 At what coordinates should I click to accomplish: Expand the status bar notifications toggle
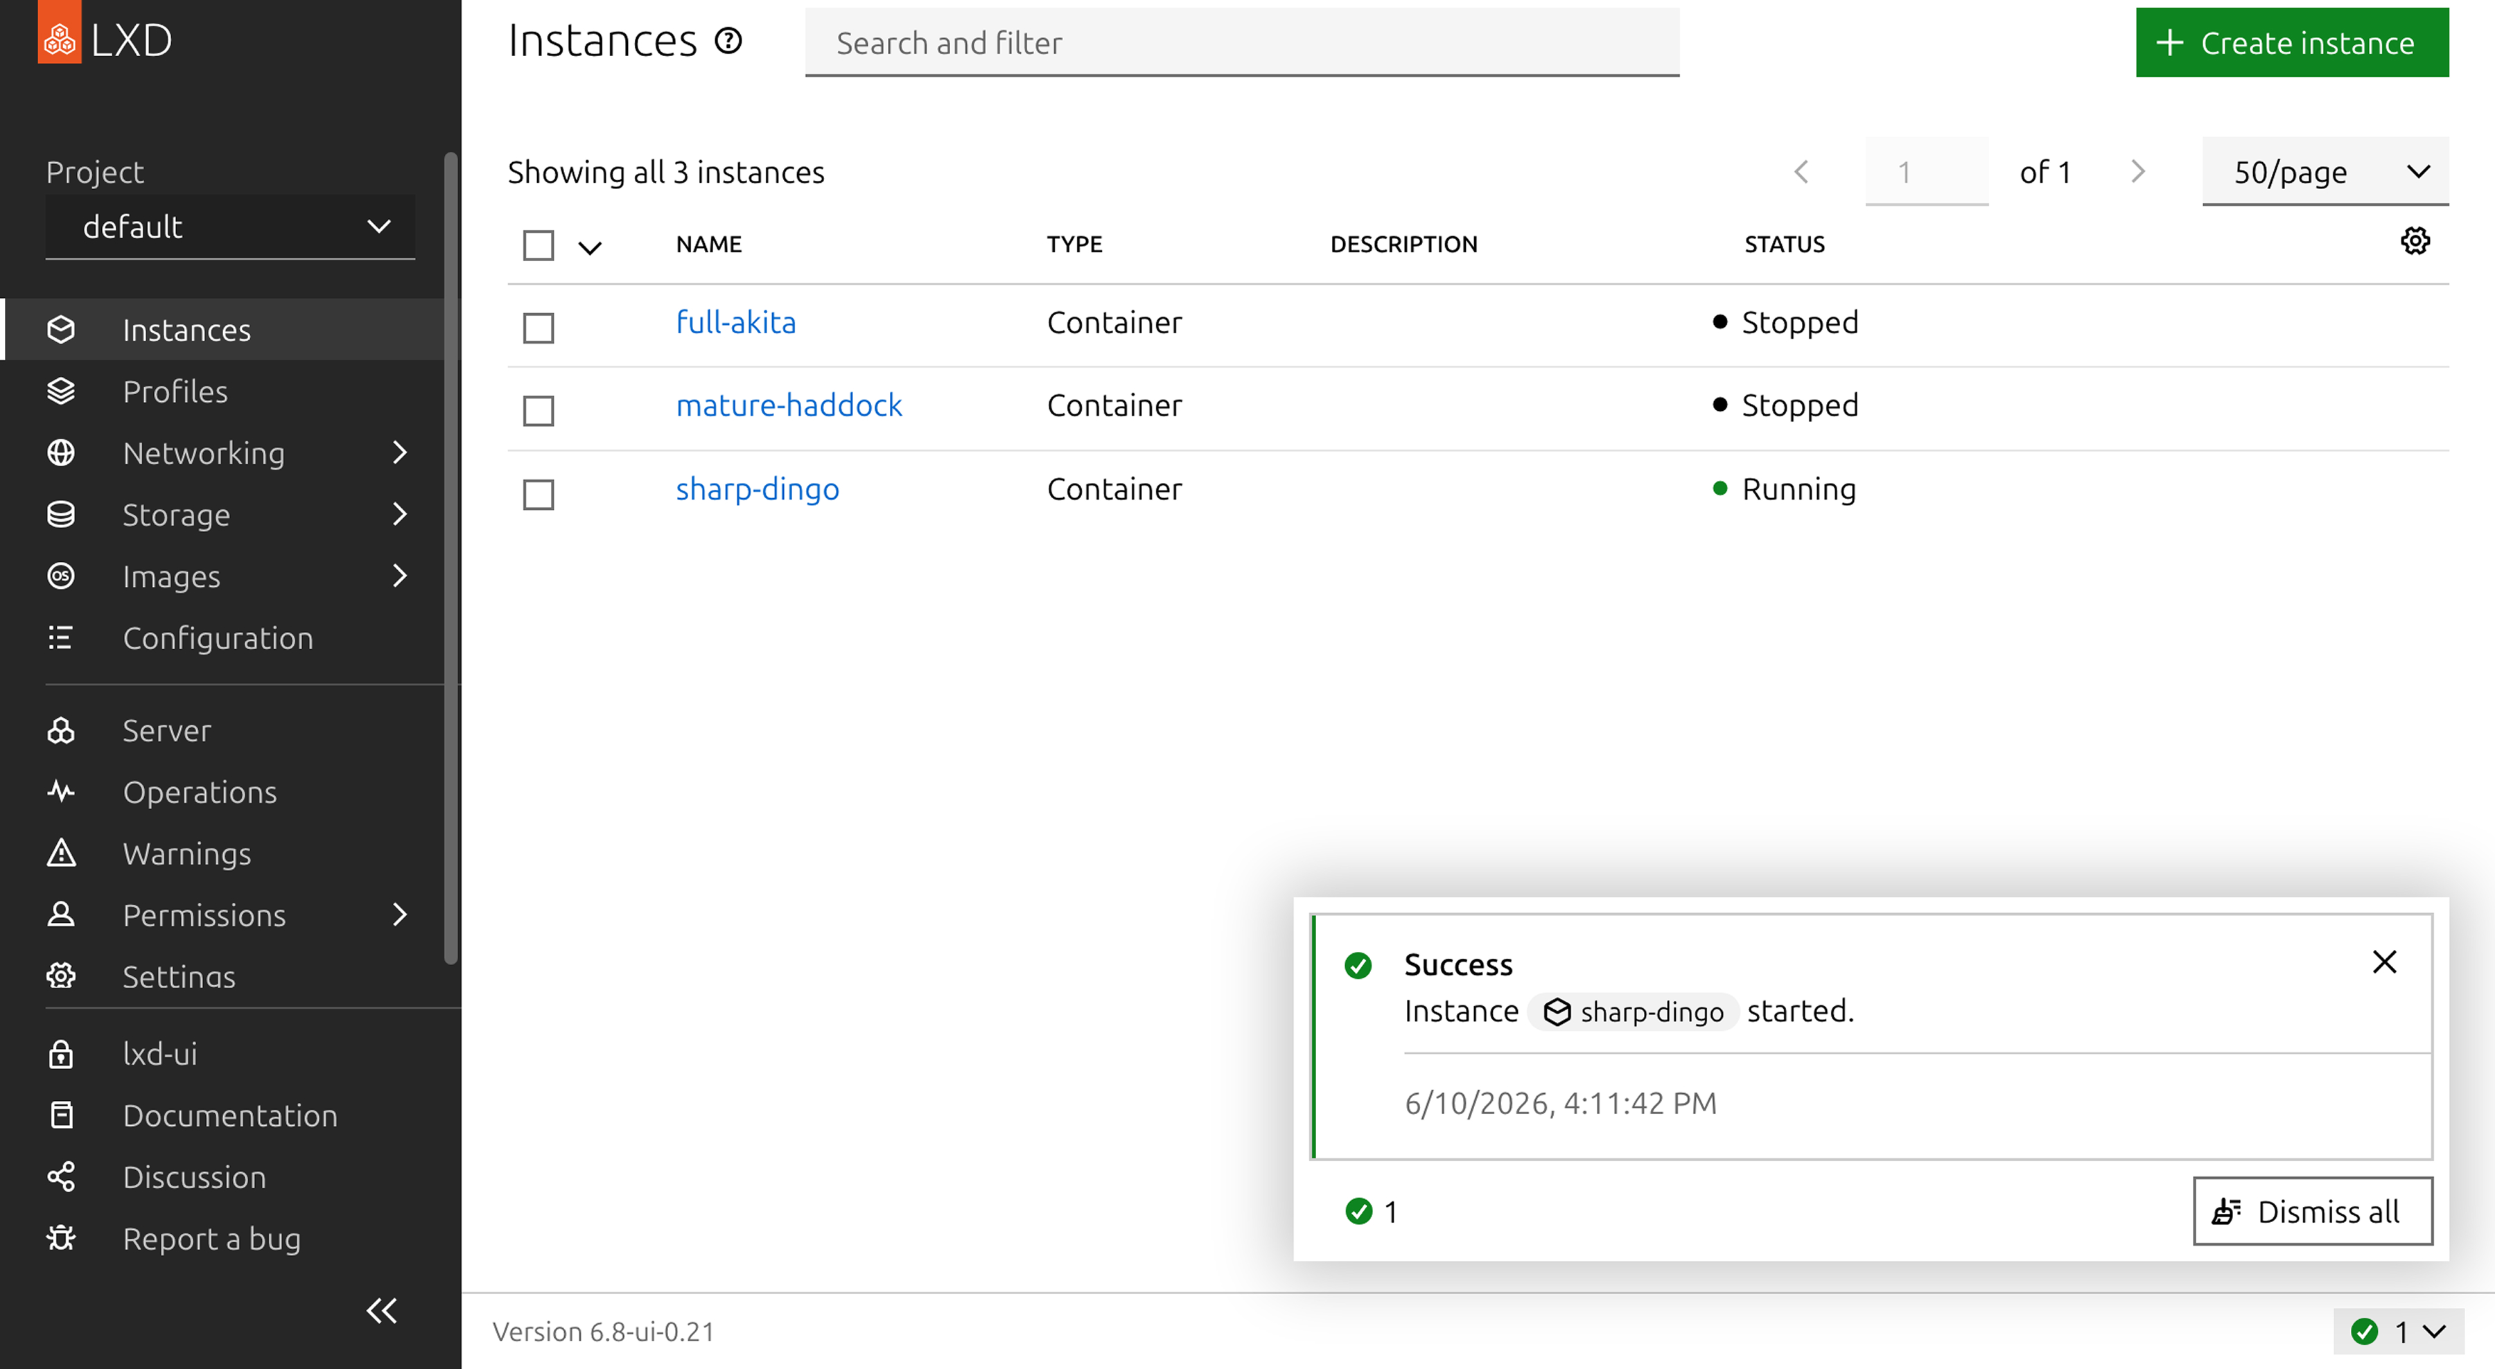coord(2398,1332)
